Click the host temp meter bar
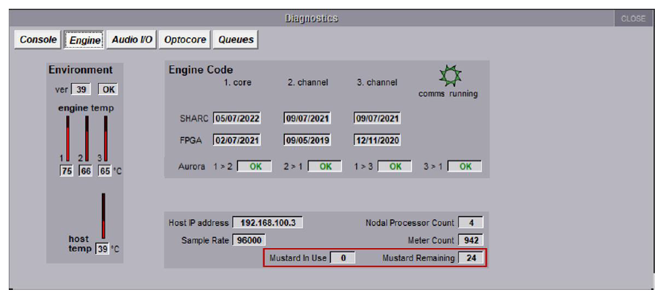The width and height of the screenshot is (663, 298). (x=103, y=216)
